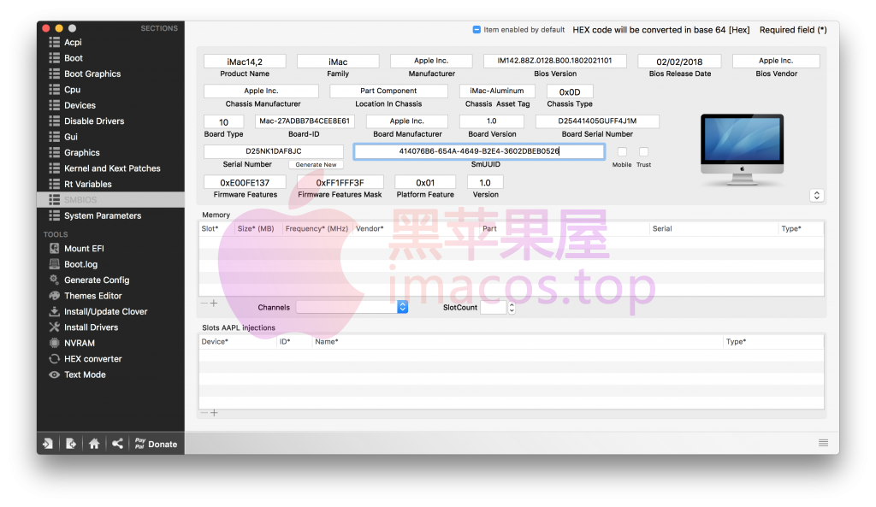Click the SlotCount input box
The height and width of the screenshot is (507, 876).
pyautogui.click(x=494, y=307)
